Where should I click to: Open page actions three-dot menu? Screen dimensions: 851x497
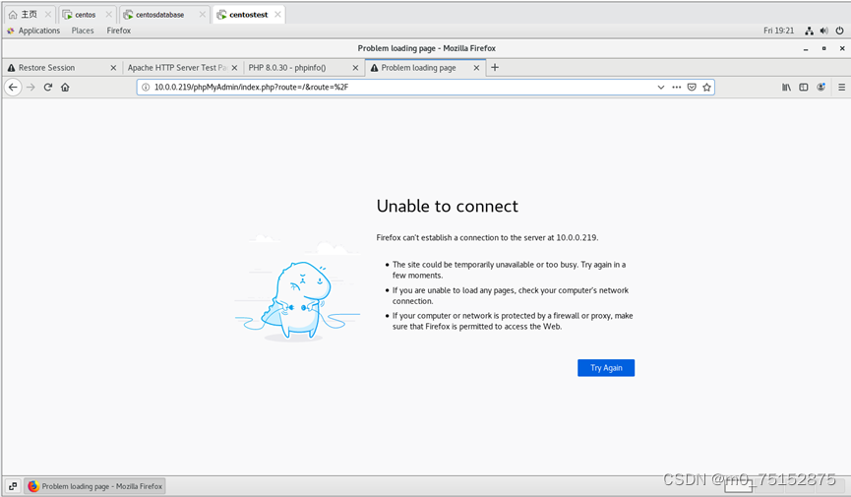(x=676, y=87)
